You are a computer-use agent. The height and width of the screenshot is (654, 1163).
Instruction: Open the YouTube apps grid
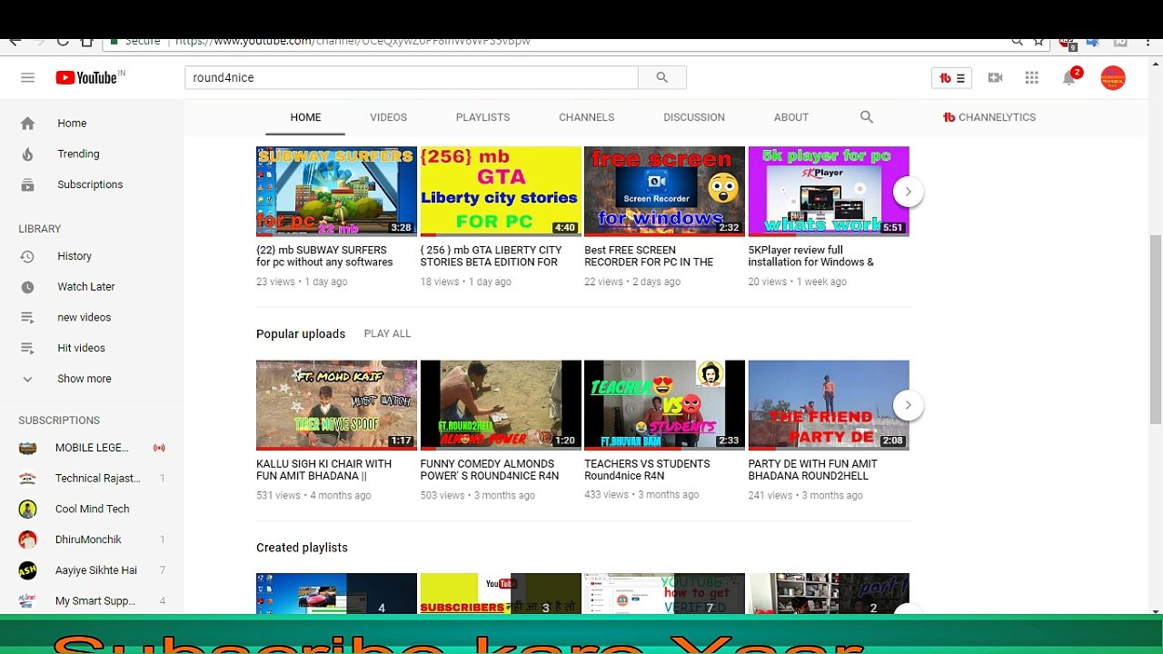1031,78
